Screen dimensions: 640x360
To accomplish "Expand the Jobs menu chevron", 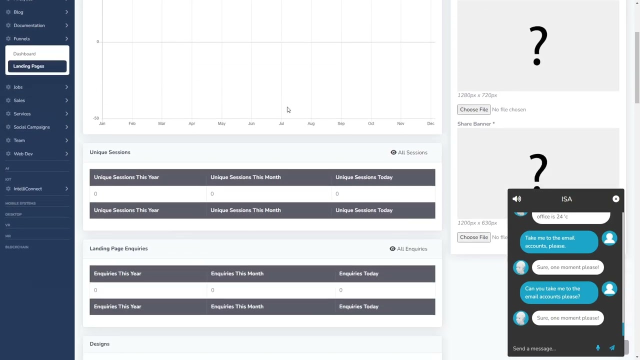I will (x=66, y=87).
